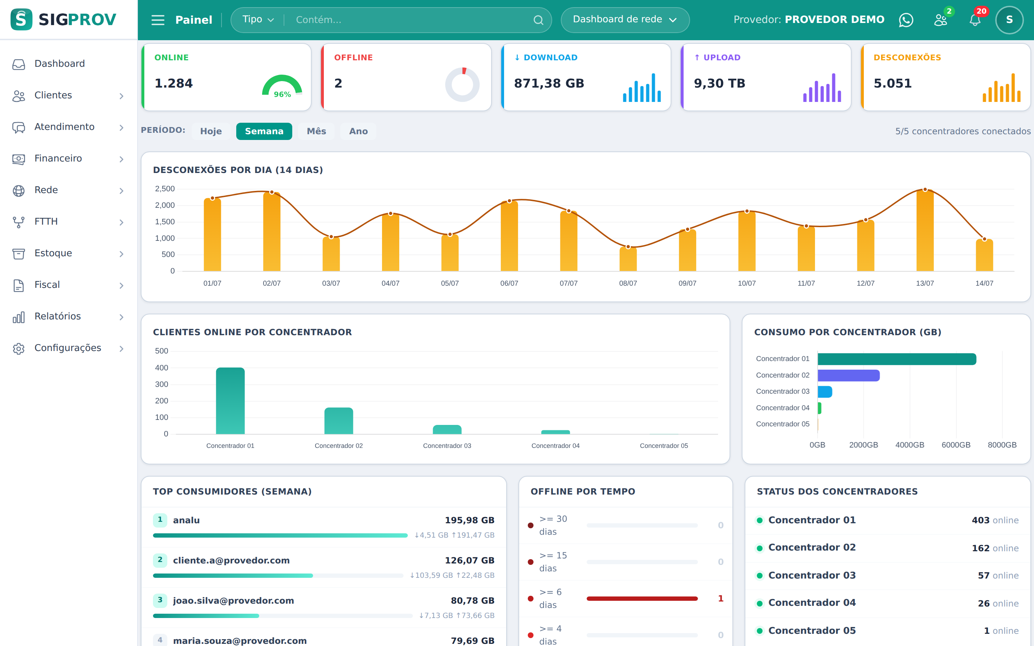Click the >= 6 dias red bar

point(642,599)
